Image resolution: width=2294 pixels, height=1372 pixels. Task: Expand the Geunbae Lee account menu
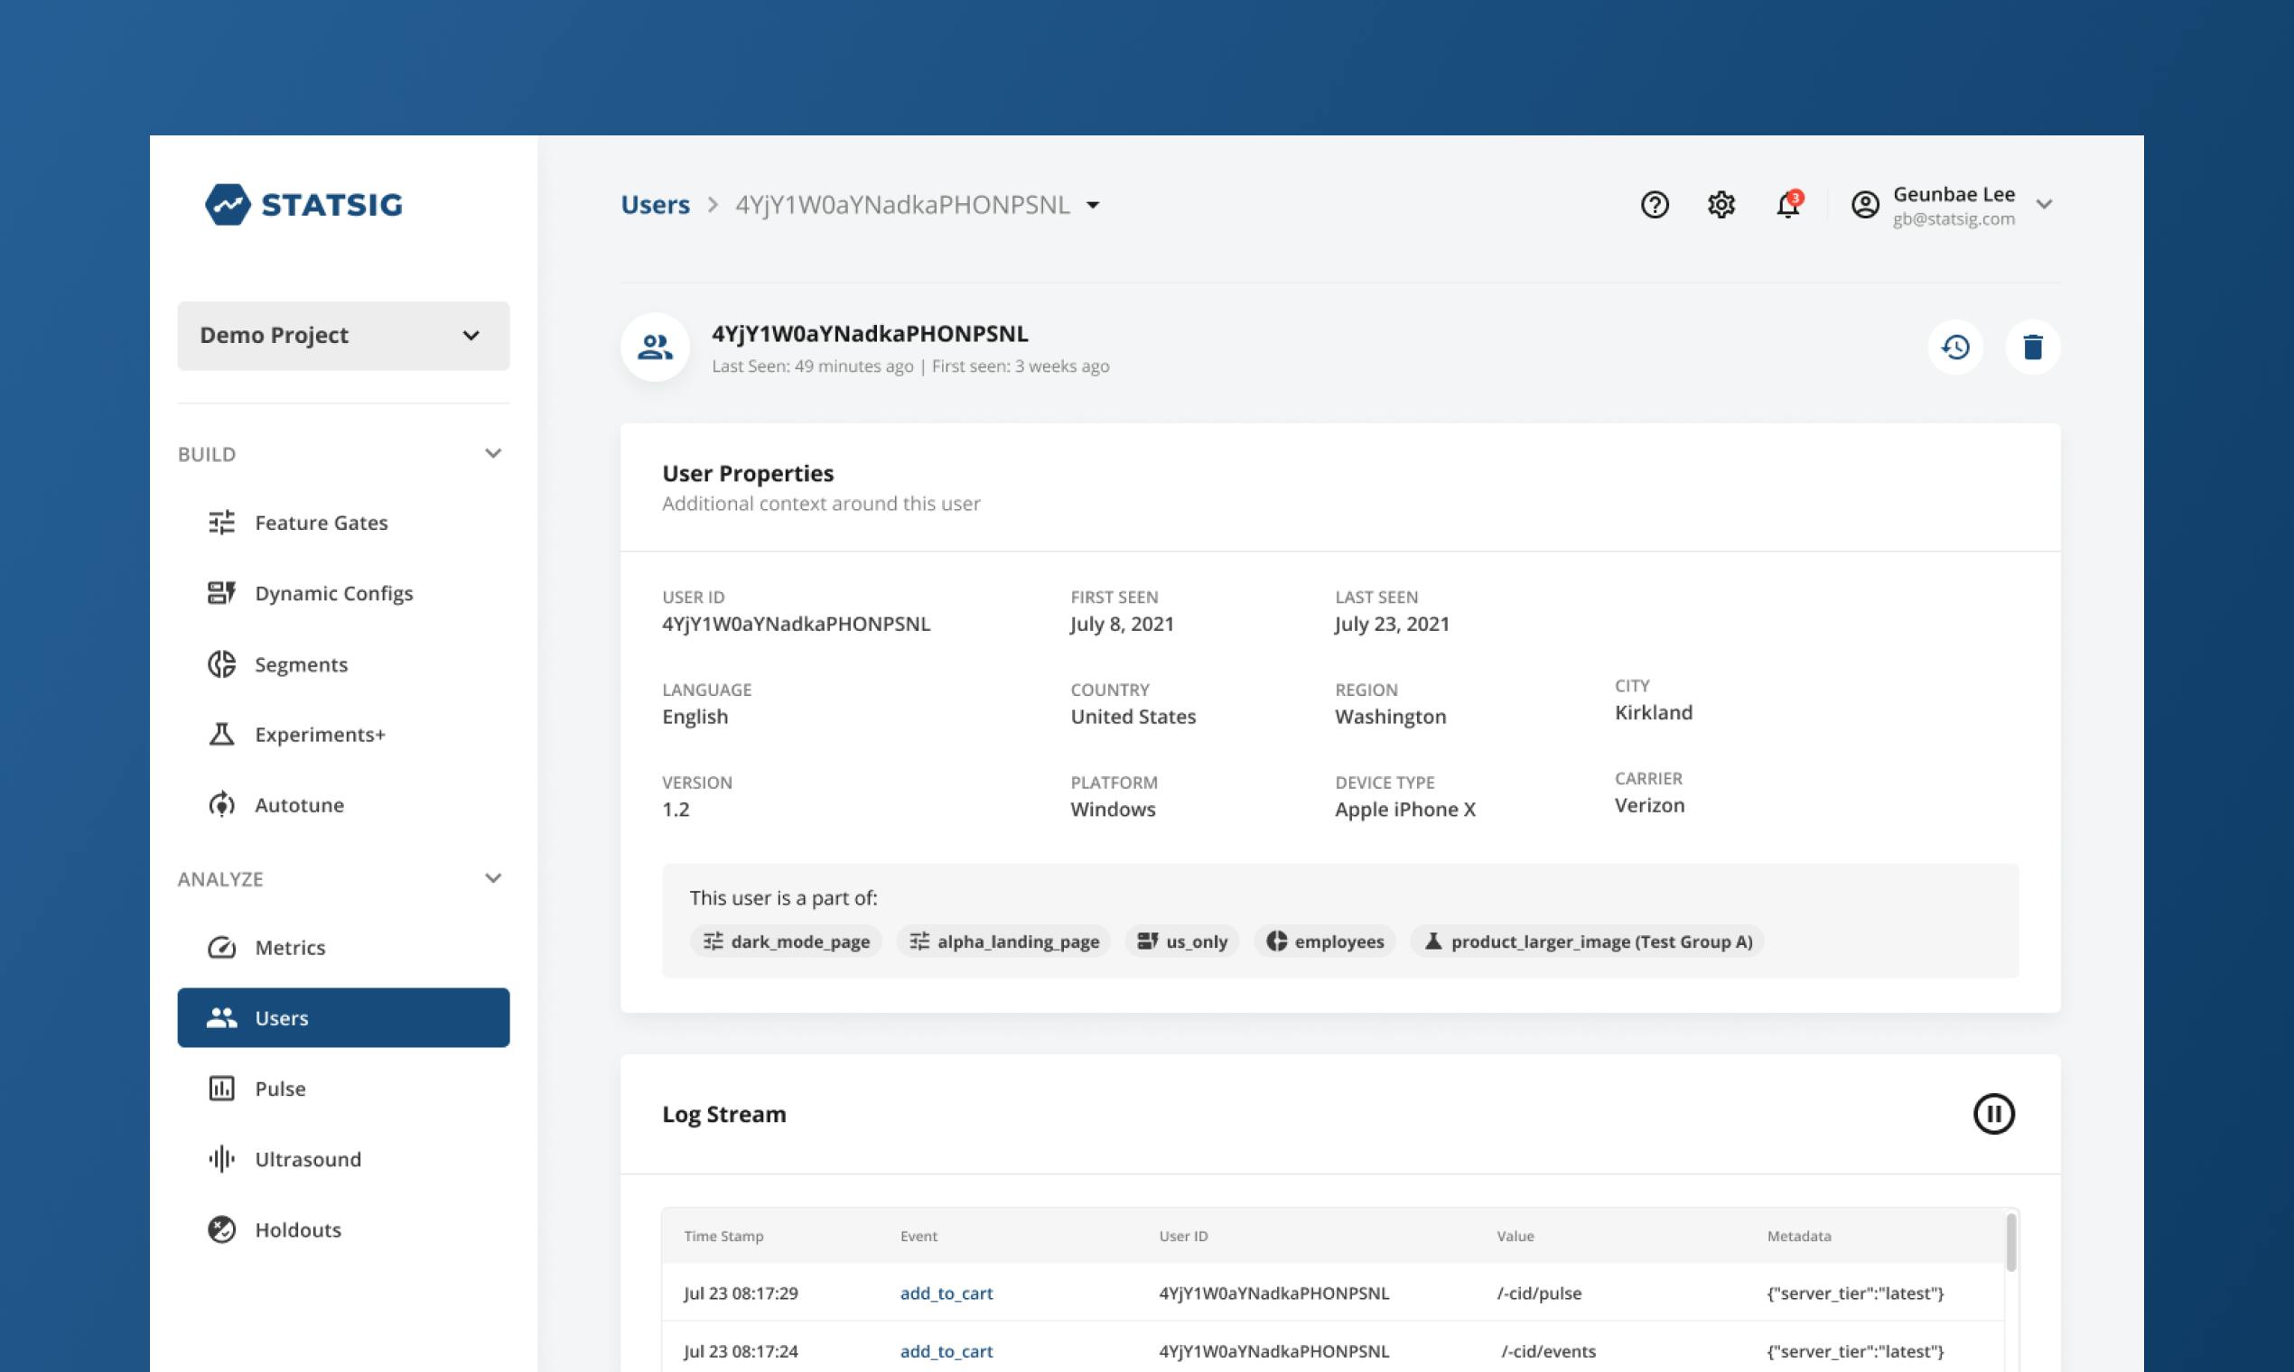(x=2044, y=204)
